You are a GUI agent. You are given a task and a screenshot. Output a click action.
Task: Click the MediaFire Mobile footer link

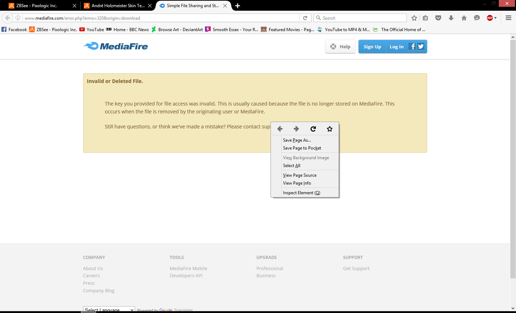[188, 269]
